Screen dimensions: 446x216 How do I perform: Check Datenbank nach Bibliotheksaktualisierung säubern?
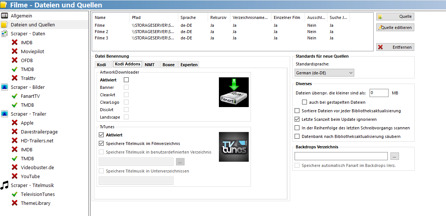(297, 136)
